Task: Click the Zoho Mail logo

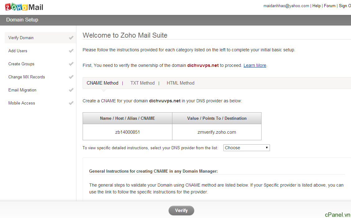Action: tap(24, 7)
